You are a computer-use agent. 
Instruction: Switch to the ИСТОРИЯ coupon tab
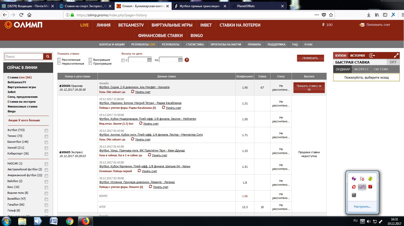358,55
